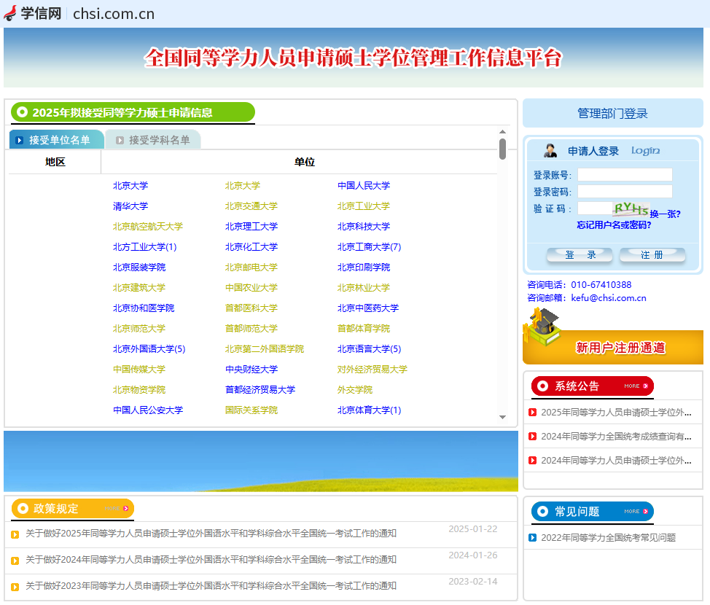Open 2024年同等学力人员申请硕士学位外 announcement
710x605 pixels.
[x=616, y=460]
